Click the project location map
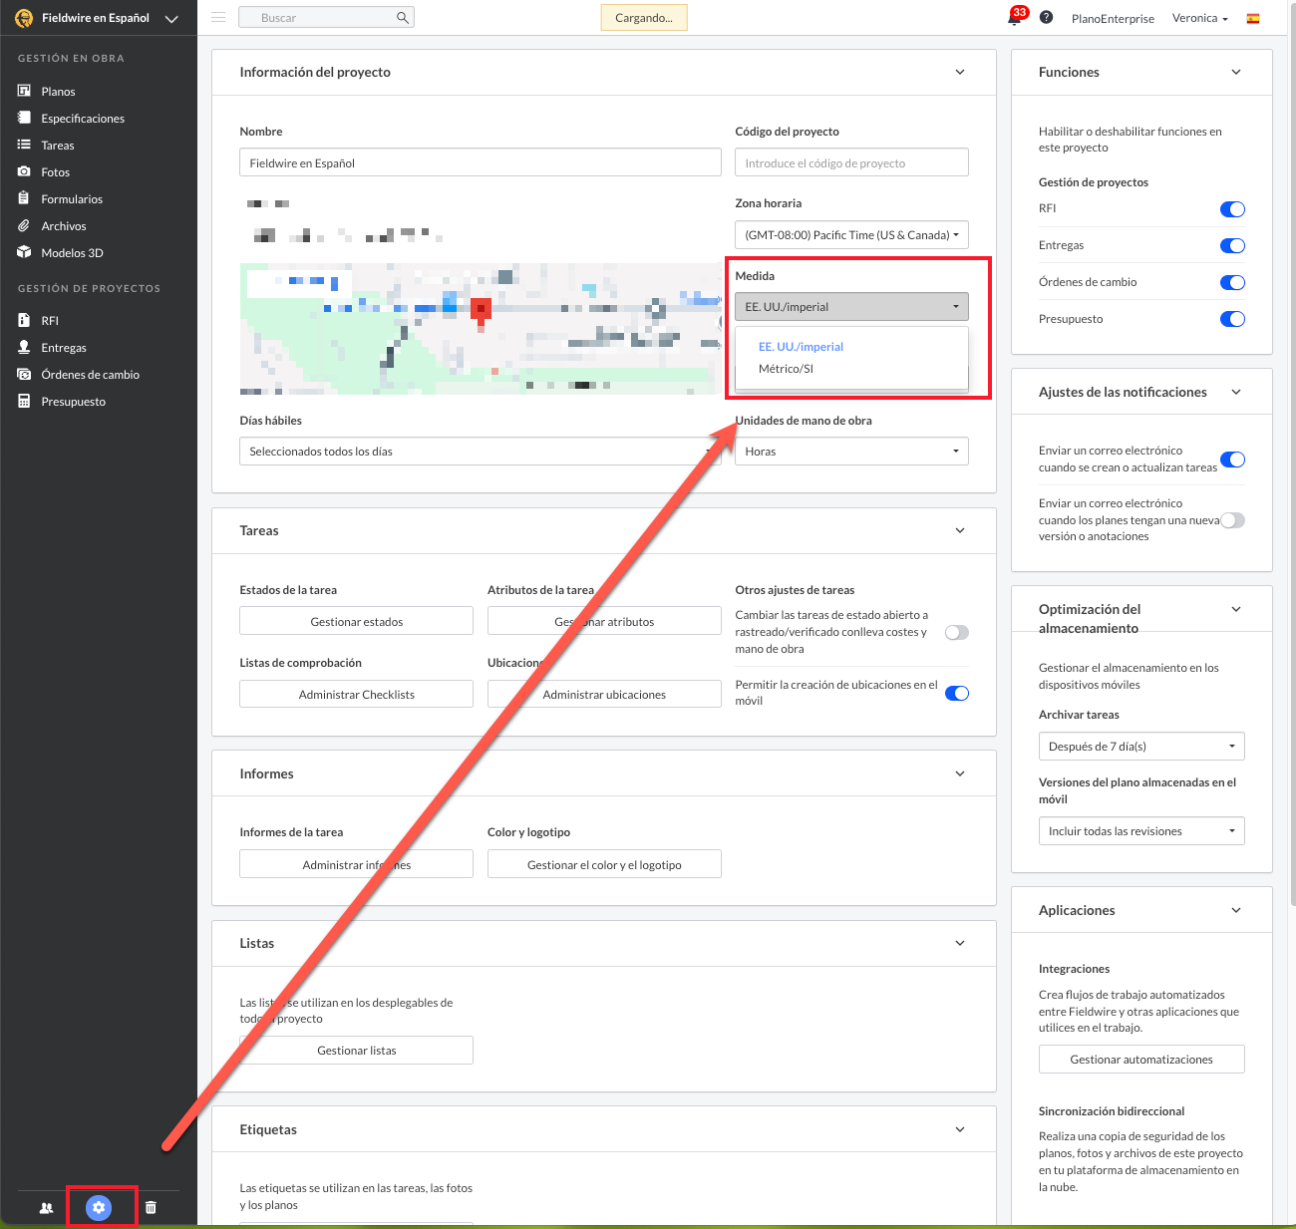The width and height of the screenshot is (1296, 1229). click(x=481, y=329)
